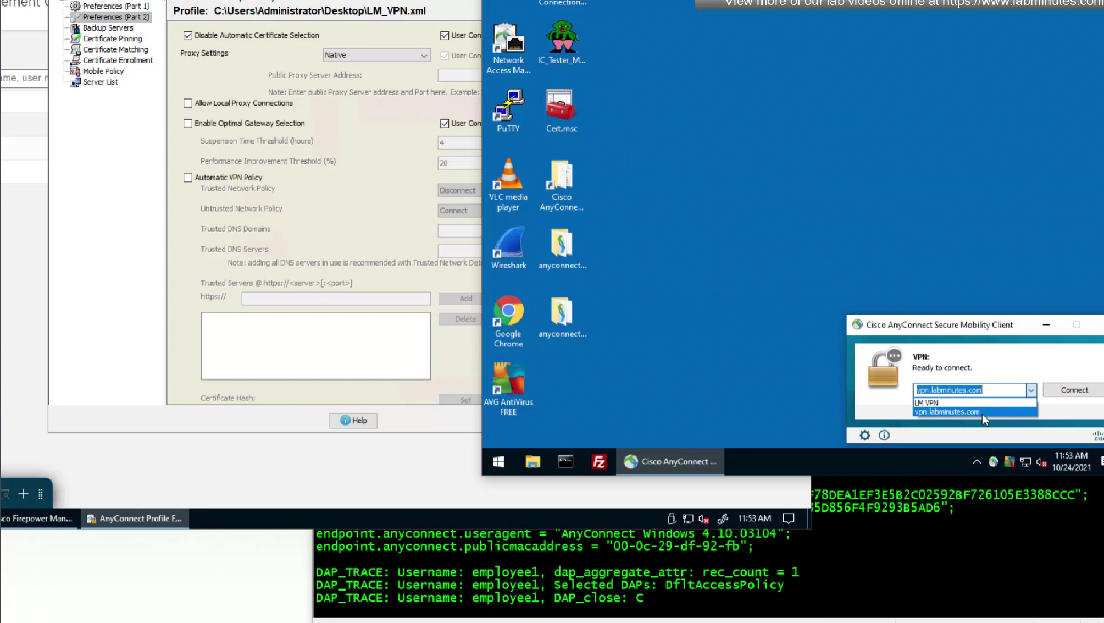This screenshot has width=1104, height=623.
Task: Open AVG AntiVirus FREE shortcut
Action: tap(508, 389)
